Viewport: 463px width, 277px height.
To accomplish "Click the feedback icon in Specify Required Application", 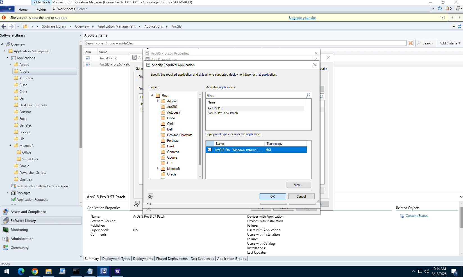I will pyautogui.click(x=151, y=196).
